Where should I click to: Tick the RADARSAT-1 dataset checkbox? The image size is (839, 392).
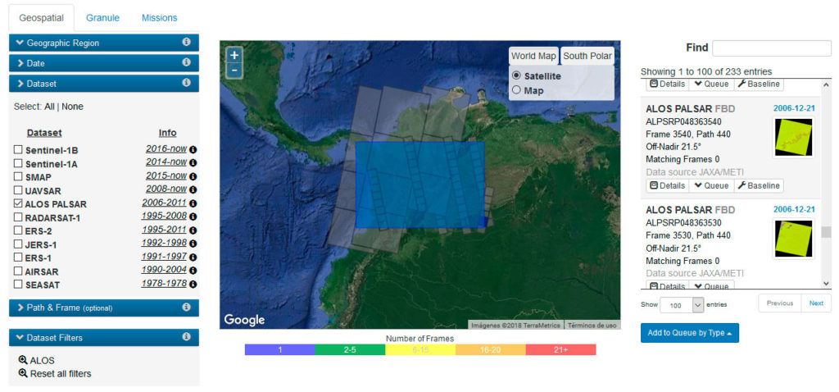pos(18,217)
